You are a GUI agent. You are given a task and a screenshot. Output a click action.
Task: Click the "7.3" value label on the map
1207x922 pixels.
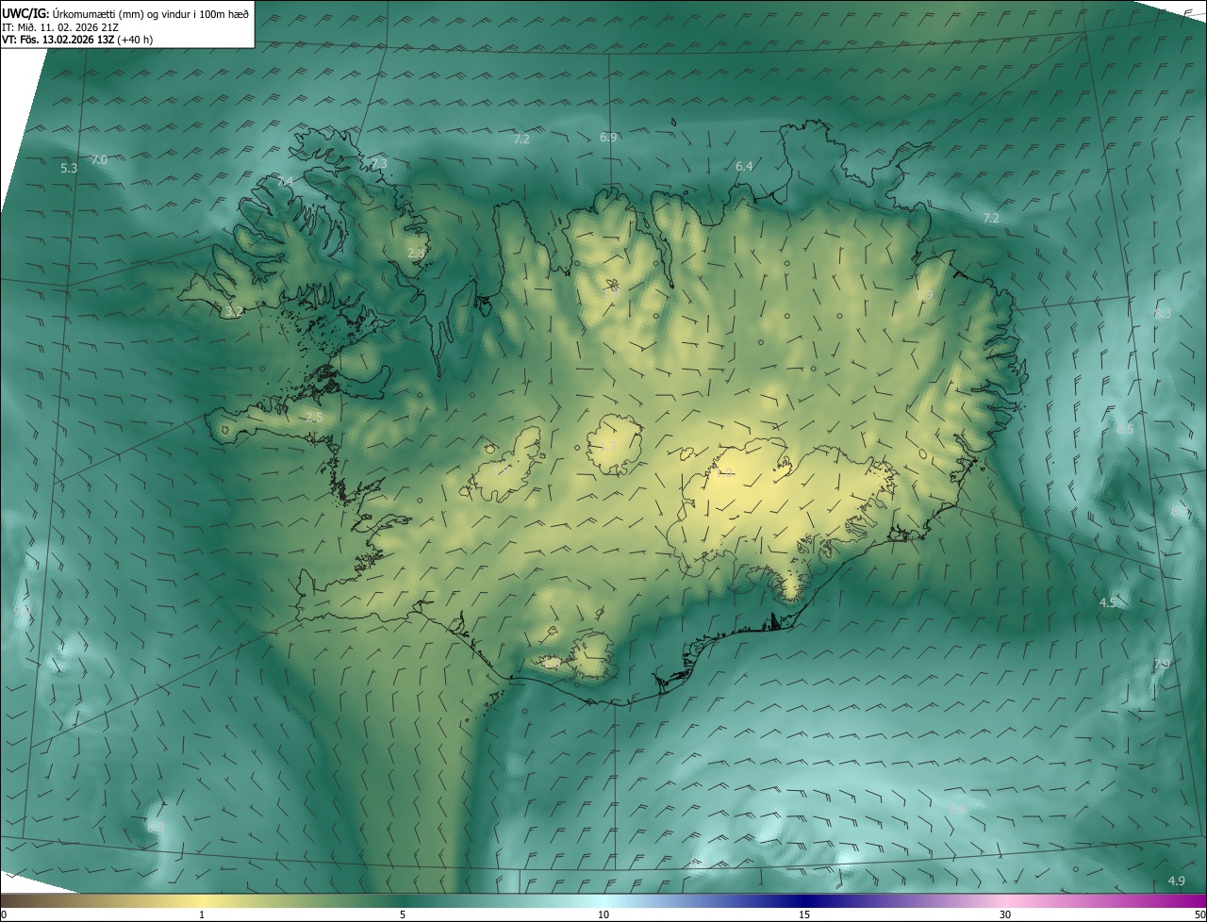coord(378,164)
